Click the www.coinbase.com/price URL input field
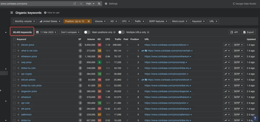Screen dimensions: 260x122 coord(37,4)
